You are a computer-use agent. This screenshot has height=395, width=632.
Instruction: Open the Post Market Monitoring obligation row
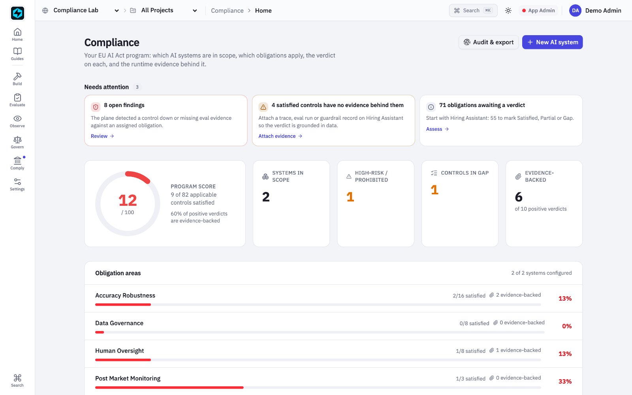point(333,381)
